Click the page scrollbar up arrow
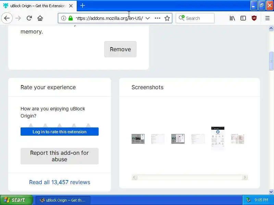274x205 pixels. tap(271, 28)
